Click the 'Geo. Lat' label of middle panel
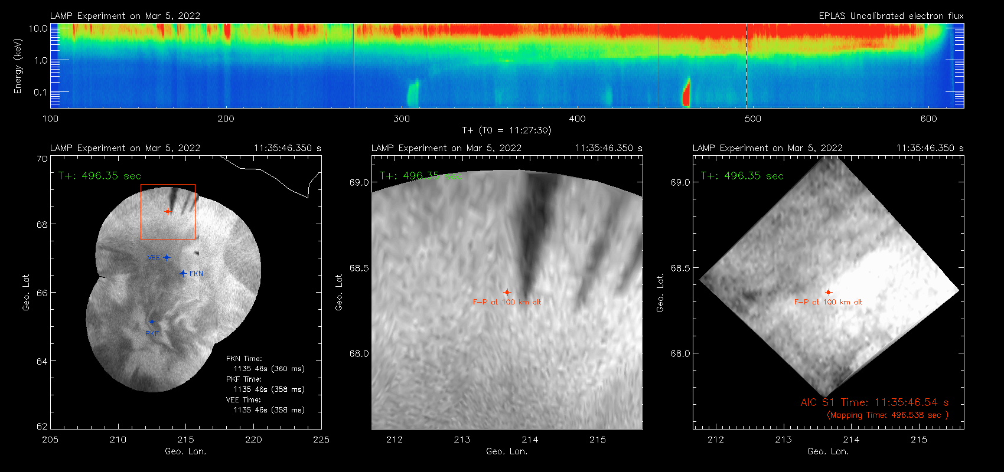Image resolution: width=1004 pixels, height=472 pixels. (x=339, y=292)
